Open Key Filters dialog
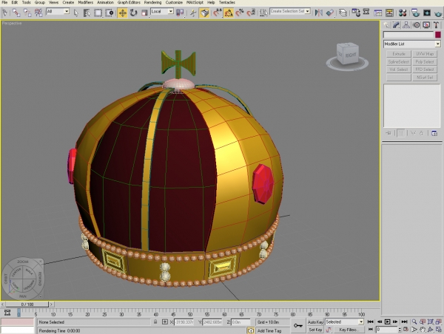This screenshot has width=444, height=334. 349,330
